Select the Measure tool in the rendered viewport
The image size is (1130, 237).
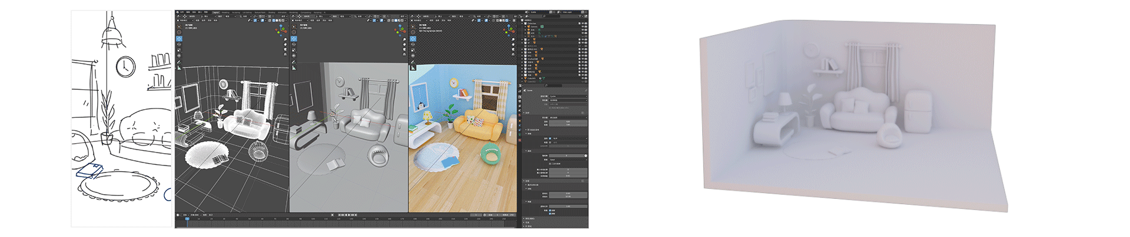(413, 68)
